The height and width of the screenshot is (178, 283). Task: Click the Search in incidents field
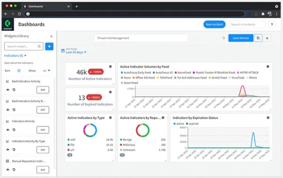[247, 24]
